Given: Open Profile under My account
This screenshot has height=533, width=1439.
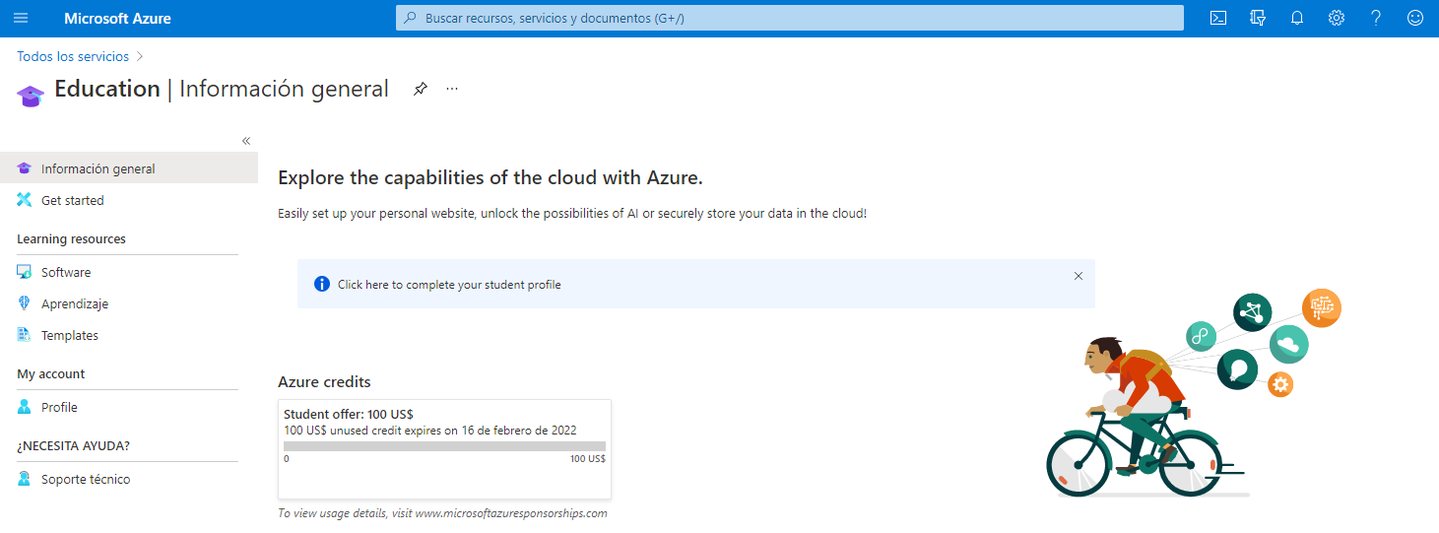Looking at the screenshot, I should [59, 407].
